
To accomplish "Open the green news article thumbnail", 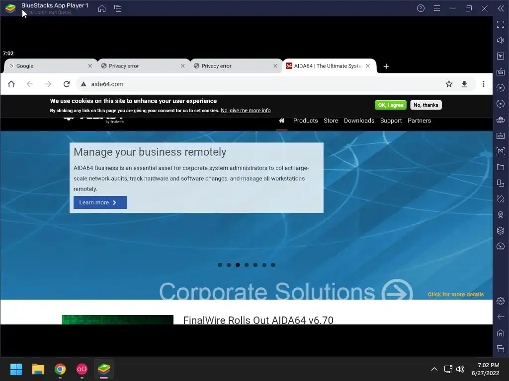I will pos(118,320).
